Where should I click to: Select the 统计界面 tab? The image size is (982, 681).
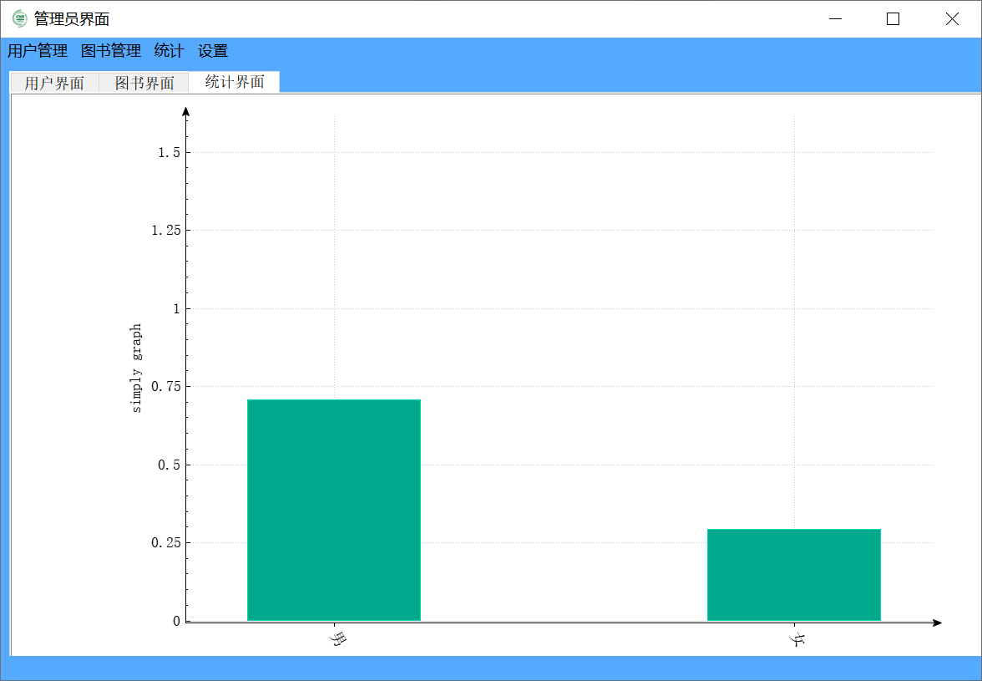coord(234,81)
